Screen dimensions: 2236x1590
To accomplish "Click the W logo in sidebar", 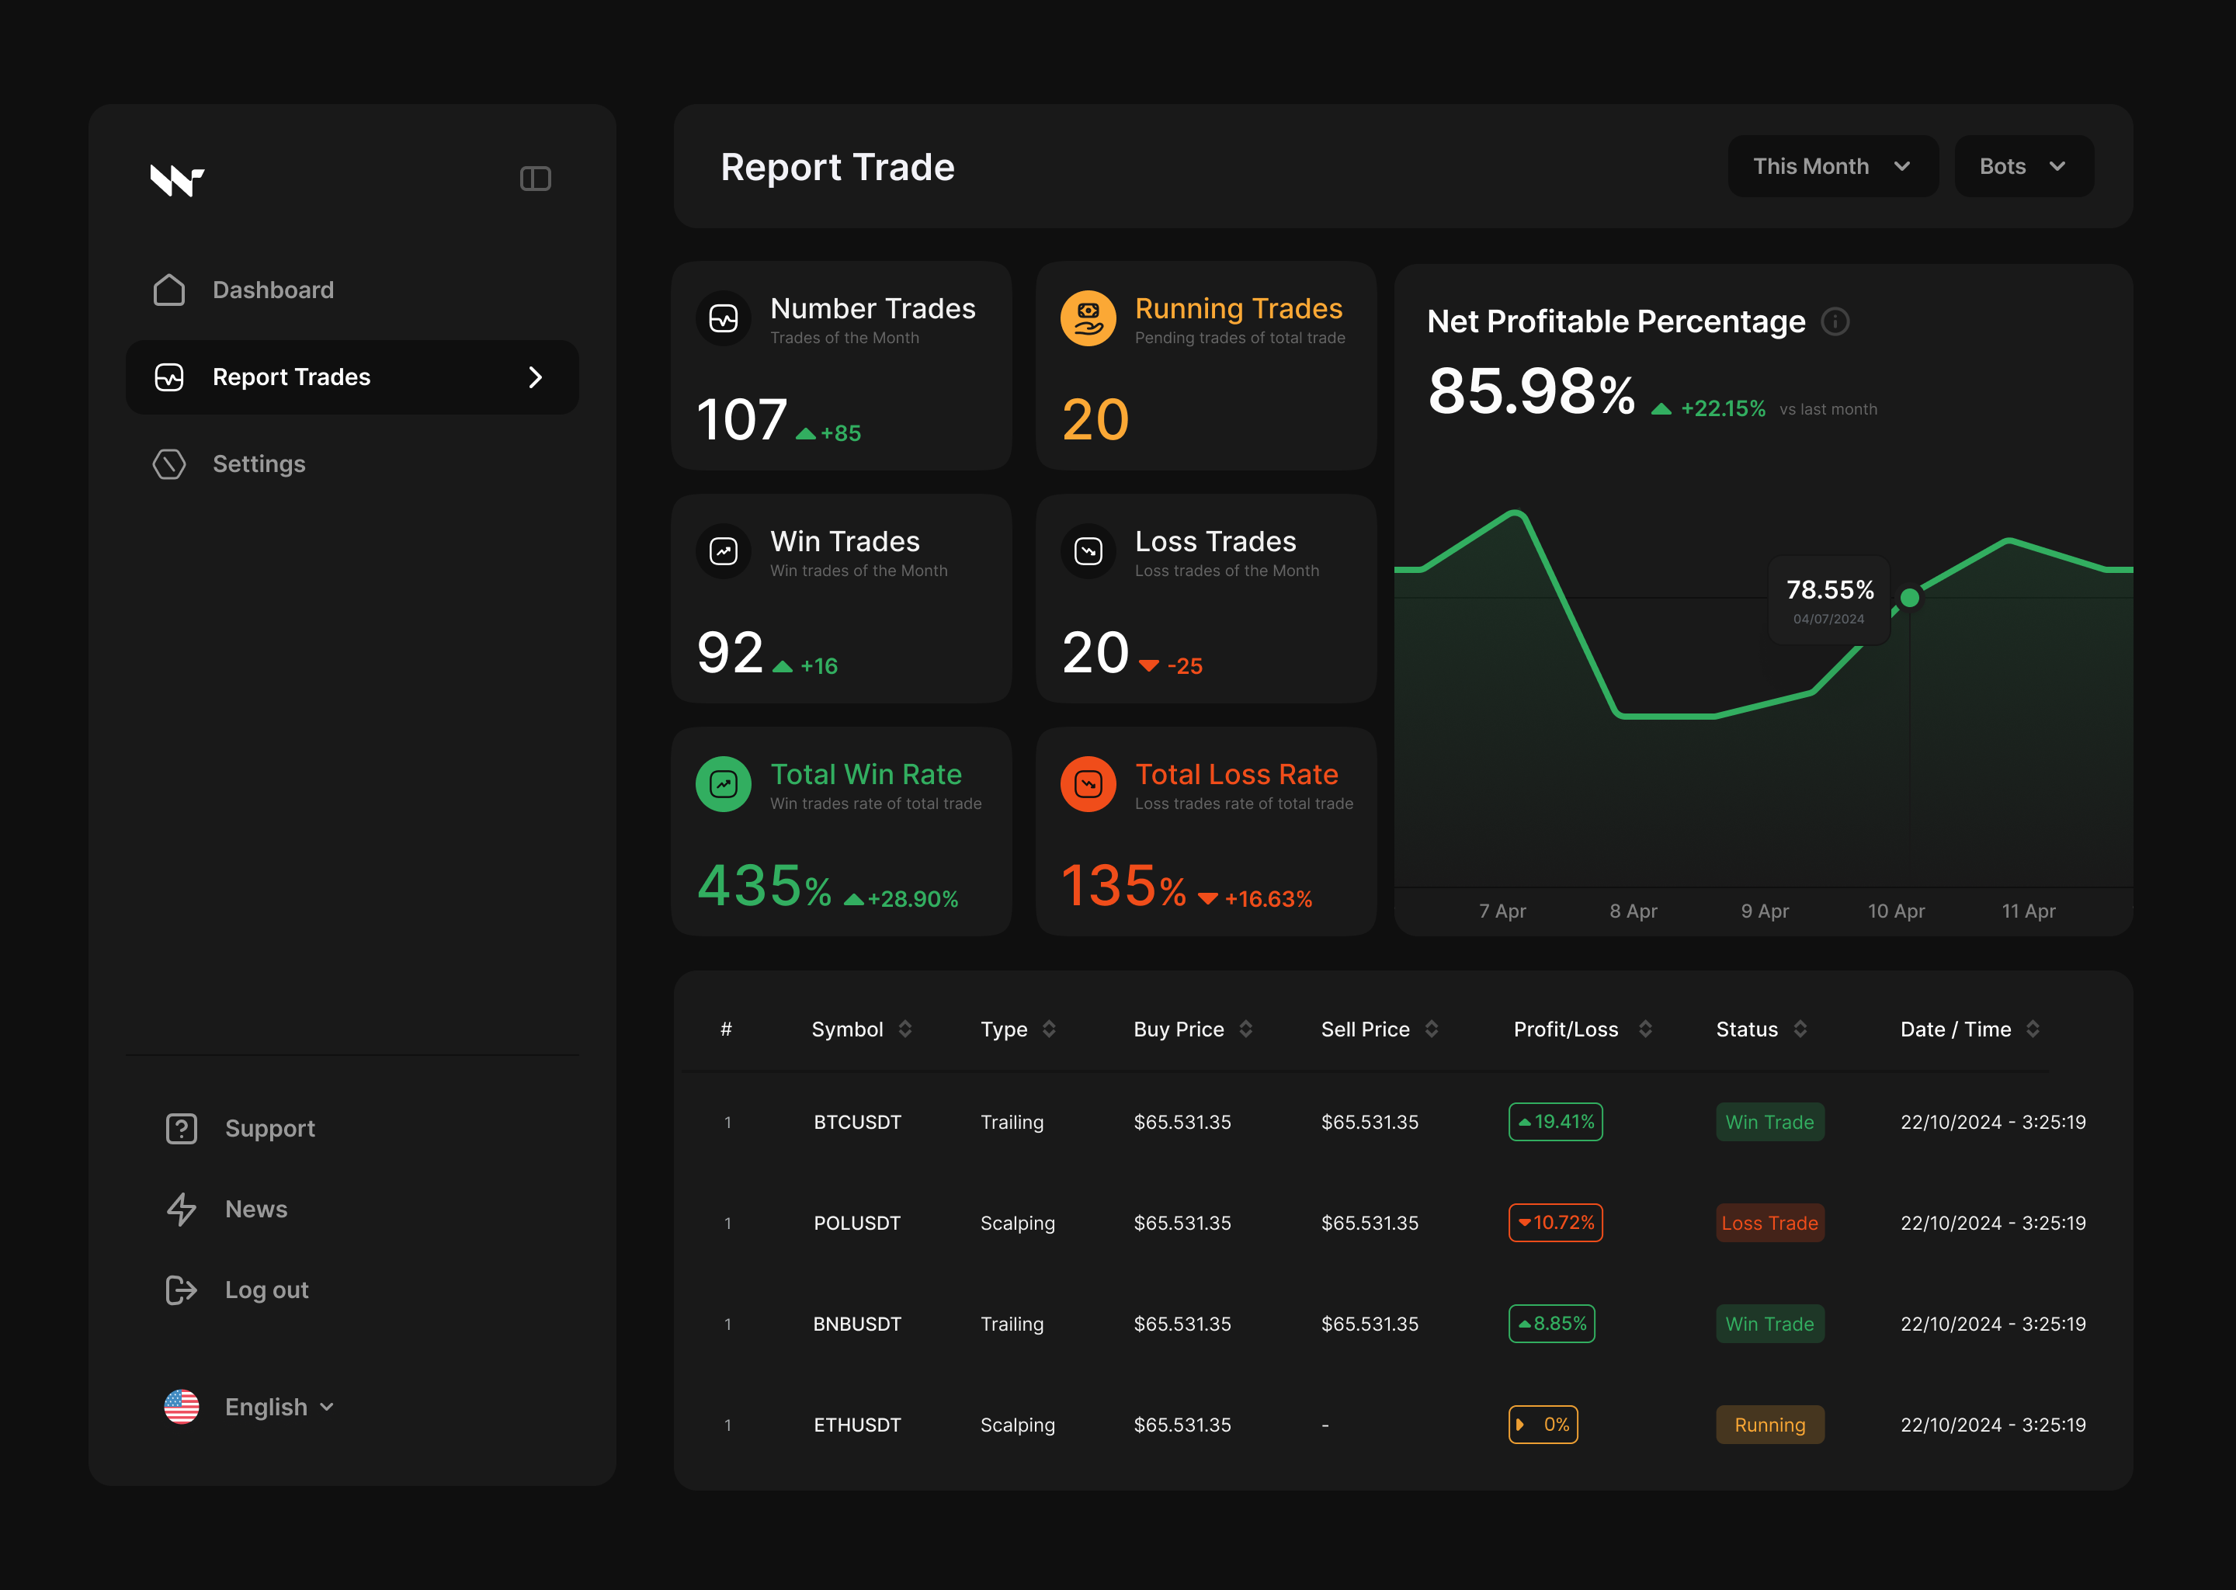I will (x=176, y=180).
